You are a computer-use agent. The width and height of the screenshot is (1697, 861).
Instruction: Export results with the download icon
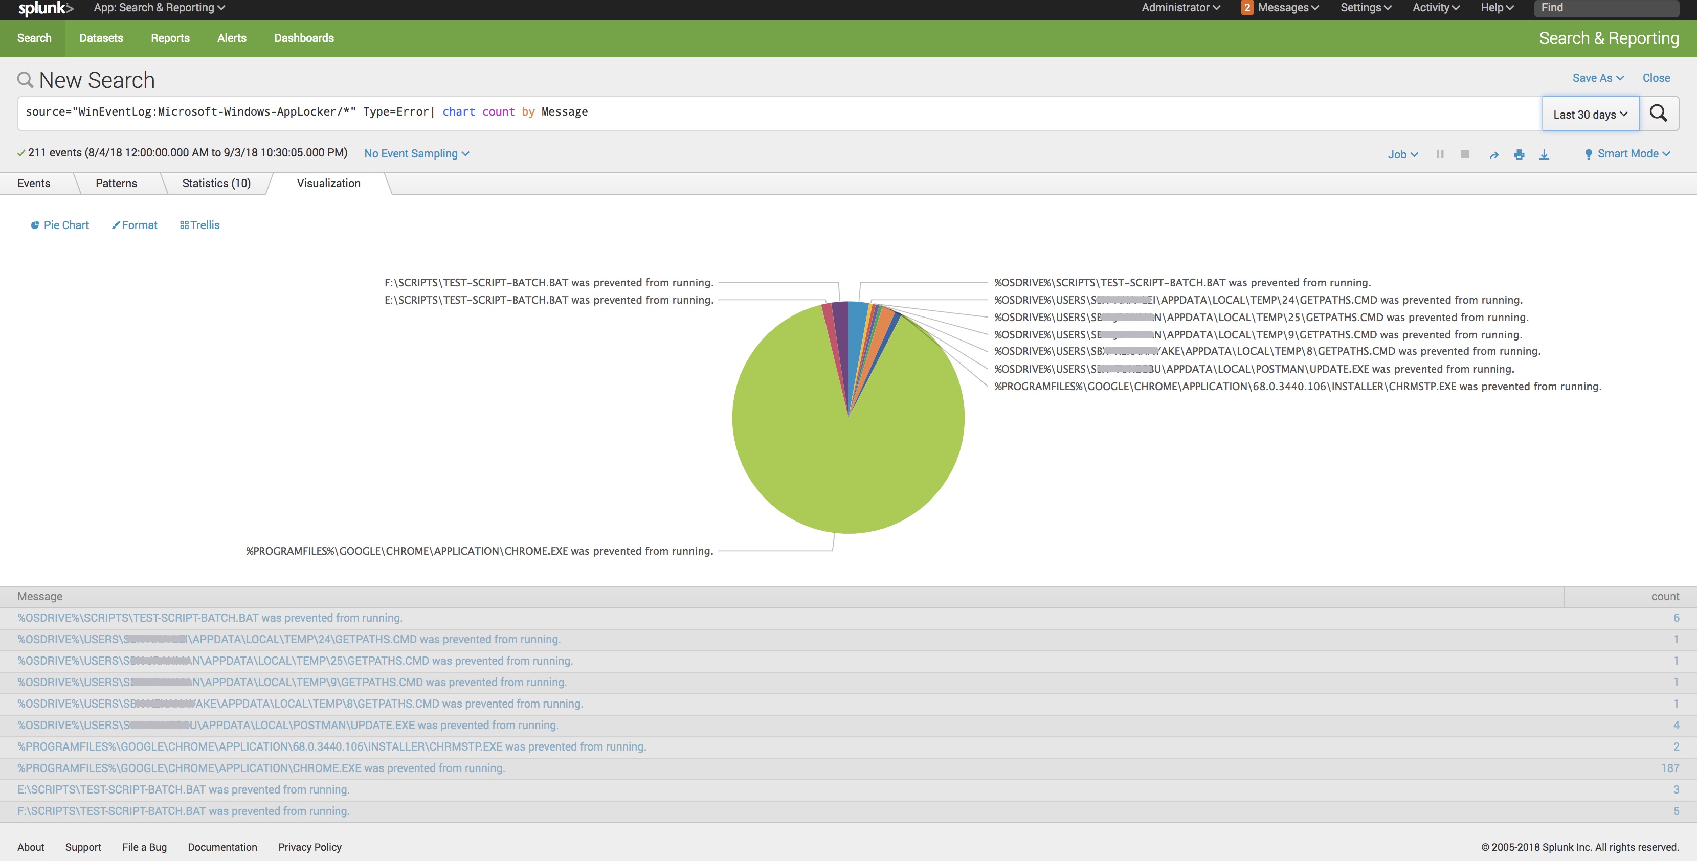pyautogui.click(x=1545, y=153)
